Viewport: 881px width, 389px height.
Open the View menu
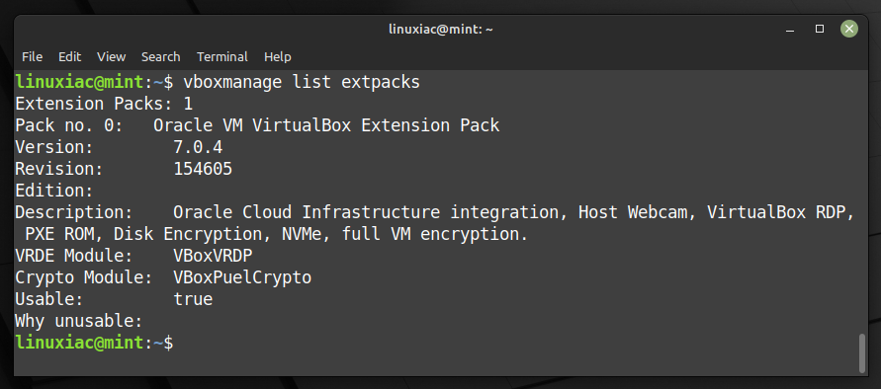[x=112, y=56]
